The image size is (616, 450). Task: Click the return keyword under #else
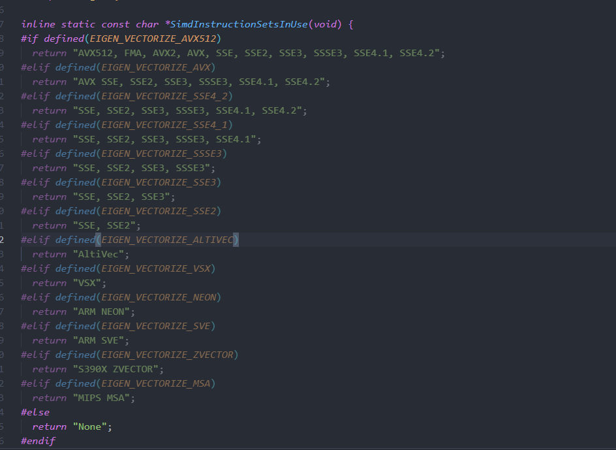point(48,426)
